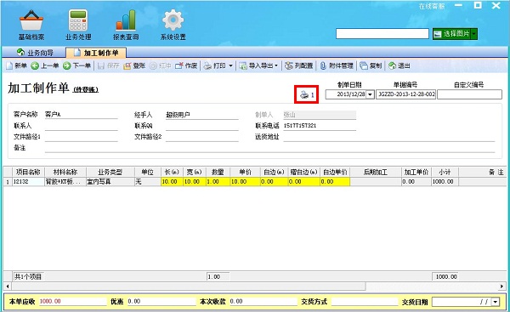
Task: Select the cell containing 12132
Action: point(28,182)
